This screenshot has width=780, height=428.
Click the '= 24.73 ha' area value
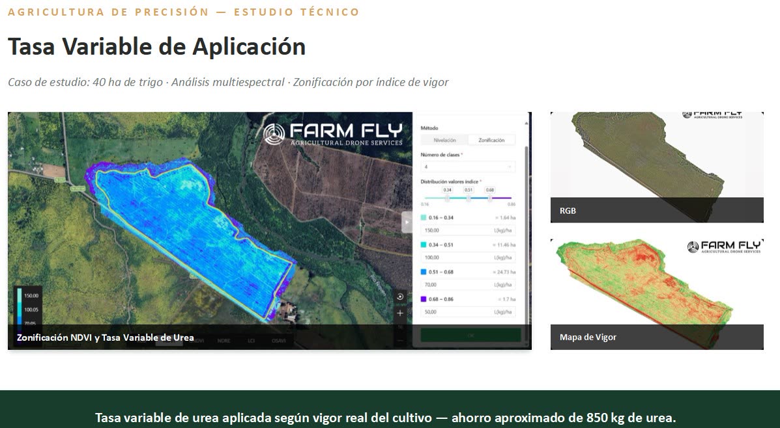coord(504,273)
